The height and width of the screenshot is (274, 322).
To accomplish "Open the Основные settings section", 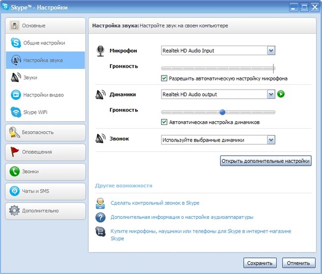I will pos(46,26).
